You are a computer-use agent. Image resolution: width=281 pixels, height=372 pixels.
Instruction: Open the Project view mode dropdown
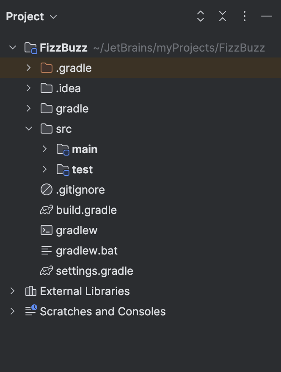(x=53, y=17)
